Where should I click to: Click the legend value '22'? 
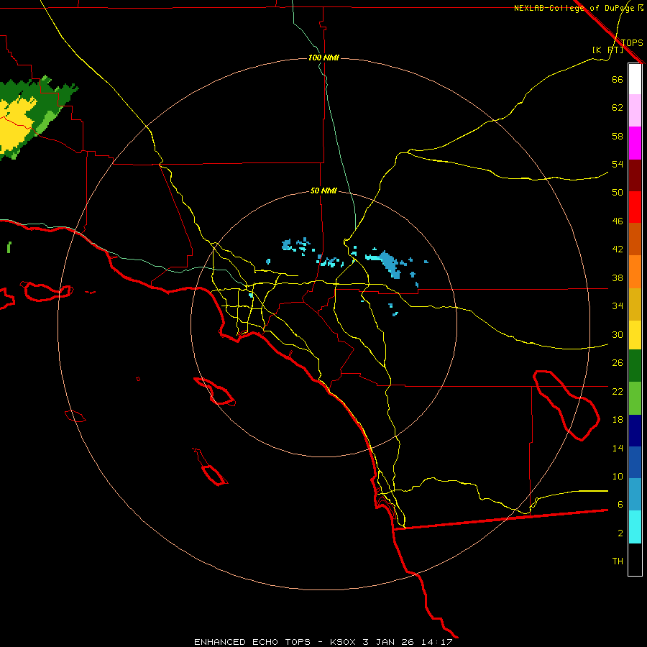(x=618, y=391)
